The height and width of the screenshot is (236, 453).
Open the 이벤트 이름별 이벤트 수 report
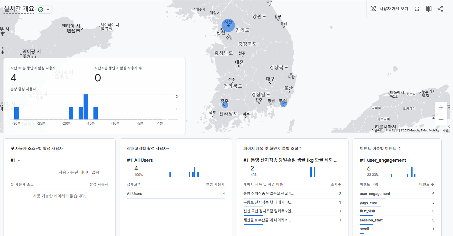click(x=381, y=149)
